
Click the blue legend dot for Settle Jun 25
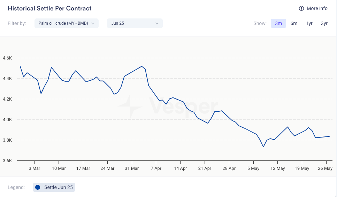point(38,187)
